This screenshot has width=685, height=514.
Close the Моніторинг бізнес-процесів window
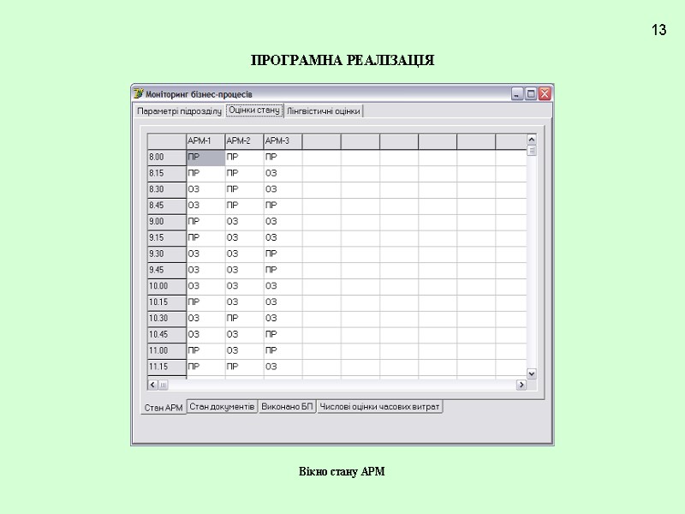[x=545, y=93]
